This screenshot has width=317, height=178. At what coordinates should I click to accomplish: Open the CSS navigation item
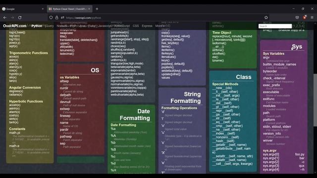136,26
